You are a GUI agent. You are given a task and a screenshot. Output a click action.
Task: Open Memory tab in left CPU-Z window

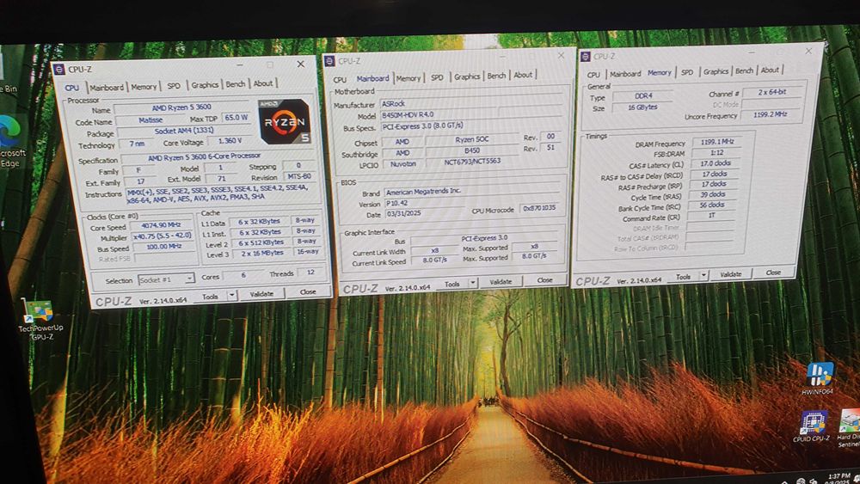tap(144, 87)
